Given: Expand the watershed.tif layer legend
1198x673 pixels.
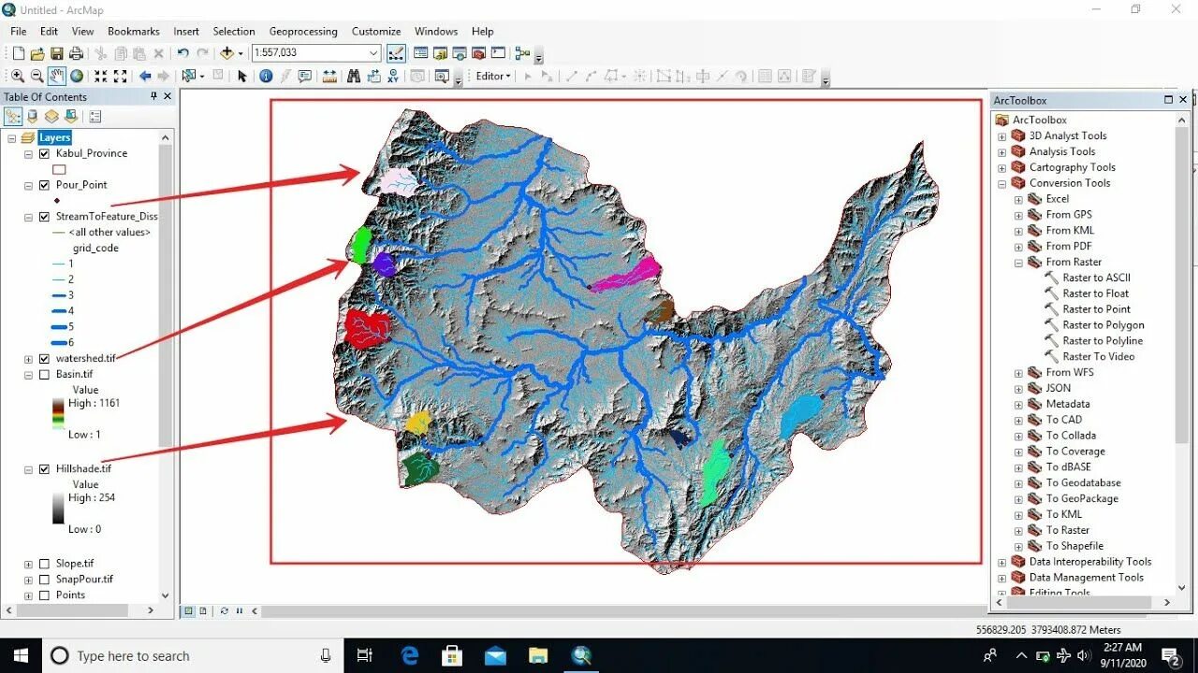Looking at the screenshot, I should (29, 359).
